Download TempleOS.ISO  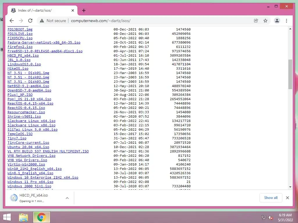[x=20, y=134]
